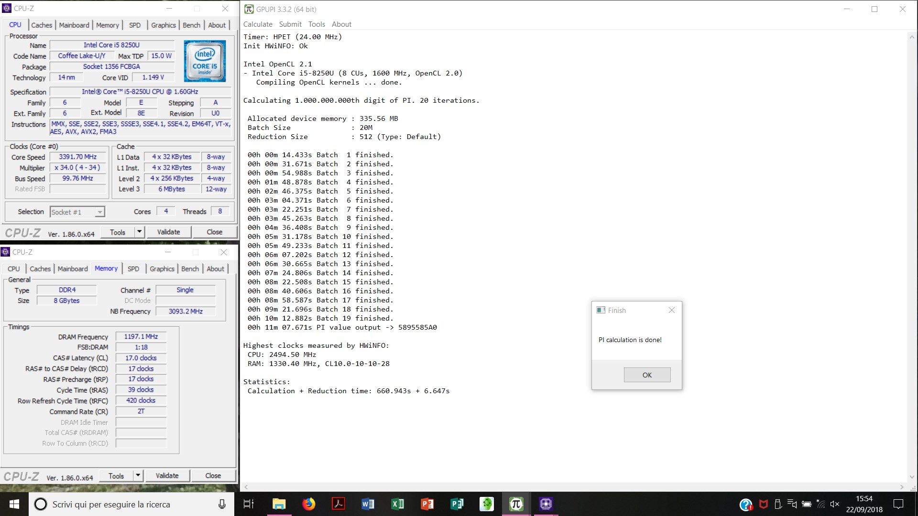Click Validate in the top CPU-Z window

tap(169, 232)
